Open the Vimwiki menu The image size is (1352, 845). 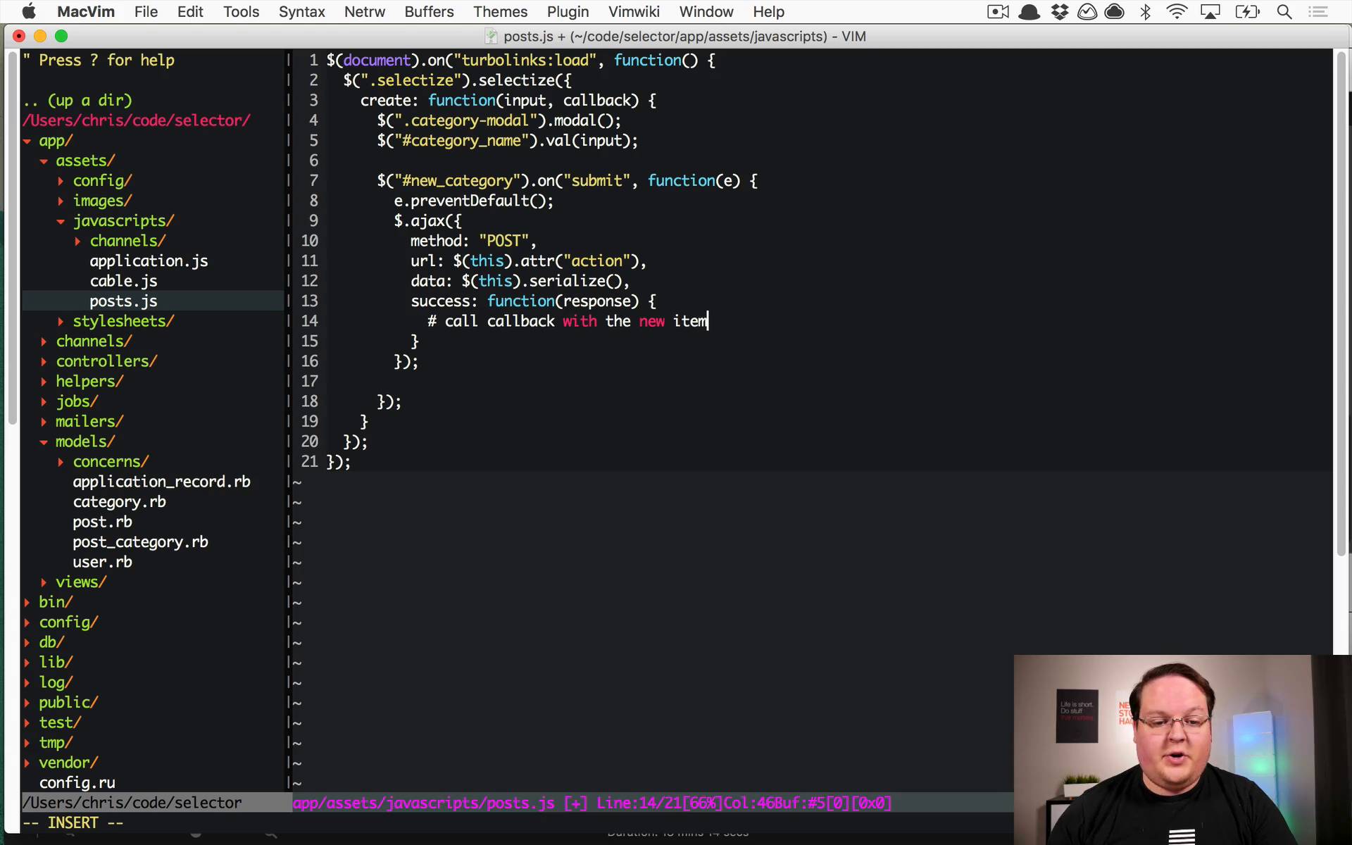[634, 11]
